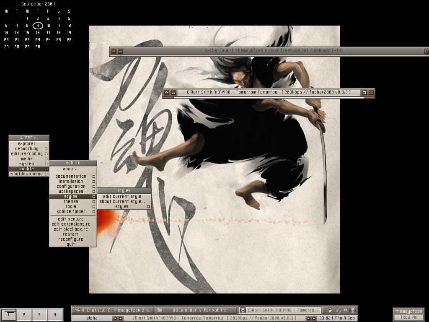Click the X-Chat window title bar
The height and width of the screenshot is (322, 429).
[273, 51]
